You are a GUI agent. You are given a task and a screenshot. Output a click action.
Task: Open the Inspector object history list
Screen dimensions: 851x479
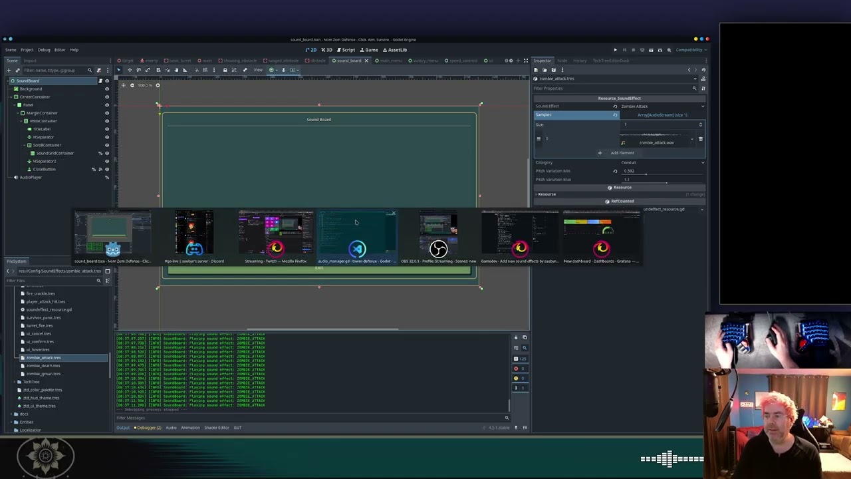(x=703, y=70)
